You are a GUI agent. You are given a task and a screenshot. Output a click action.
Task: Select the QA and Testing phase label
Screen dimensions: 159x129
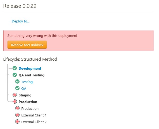coord(31,75)
